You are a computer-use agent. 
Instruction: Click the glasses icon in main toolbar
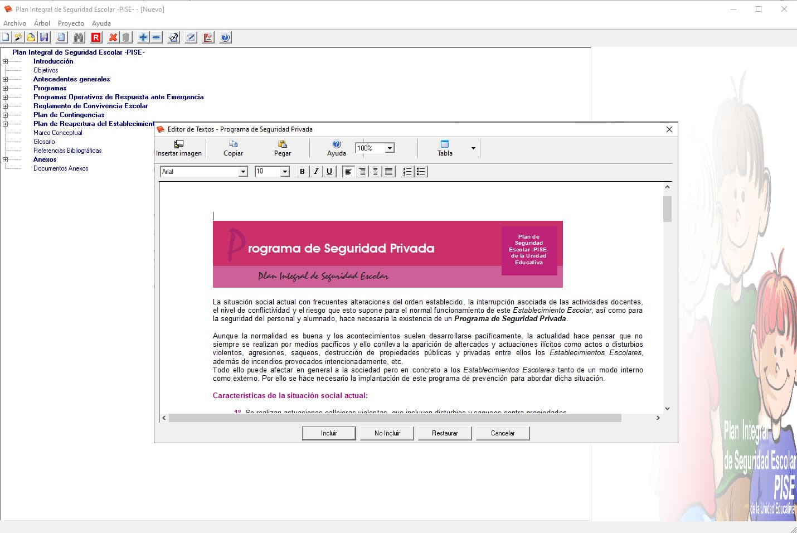(173, 37)
